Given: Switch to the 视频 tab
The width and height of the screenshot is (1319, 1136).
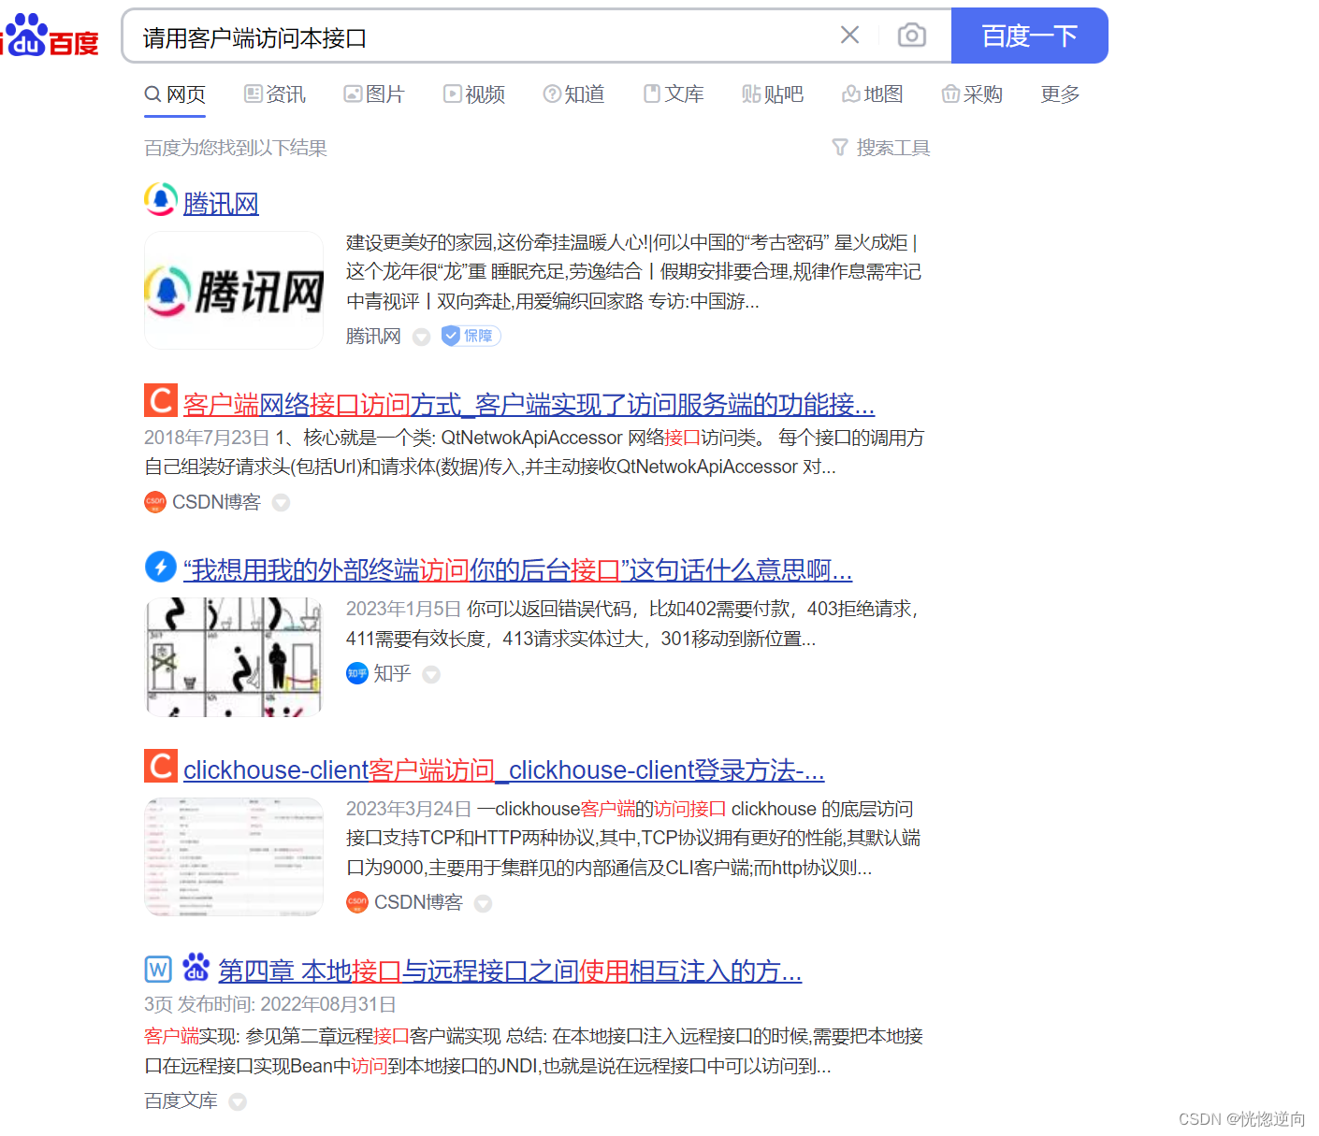Looking at the screenshot, I should click(x=474, y=94).
